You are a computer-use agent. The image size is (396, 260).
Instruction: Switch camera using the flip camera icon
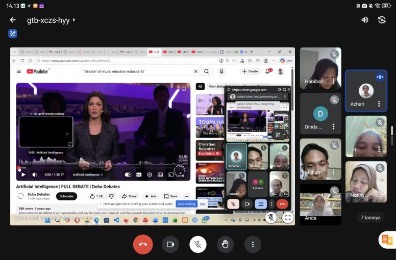[382, 20]
